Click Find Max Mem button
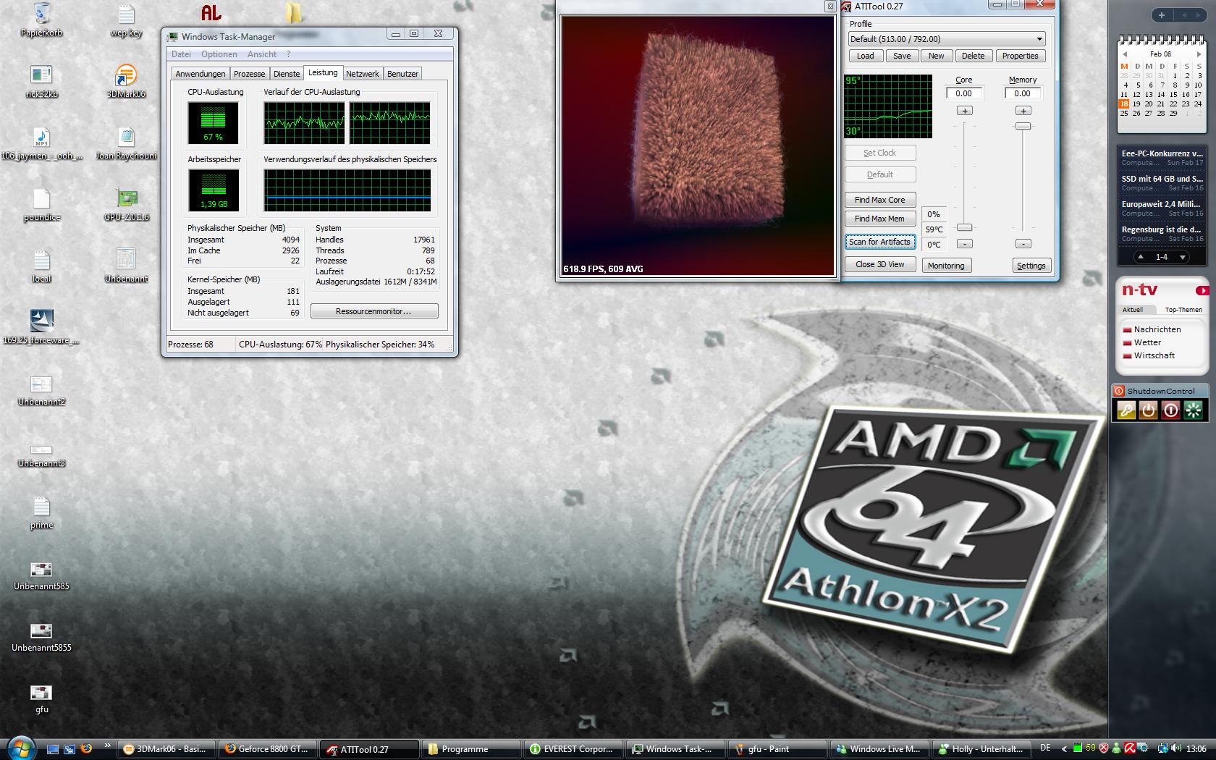Screen dimensions: 1216x760 [880, 219]
